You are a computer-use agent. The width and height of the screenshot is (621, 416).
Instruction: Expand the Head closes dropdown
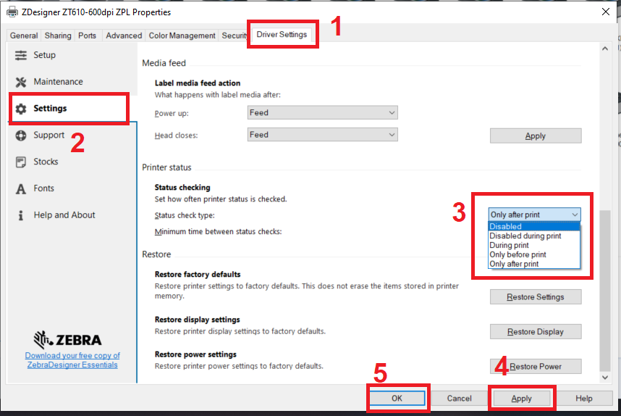point(322,135)
